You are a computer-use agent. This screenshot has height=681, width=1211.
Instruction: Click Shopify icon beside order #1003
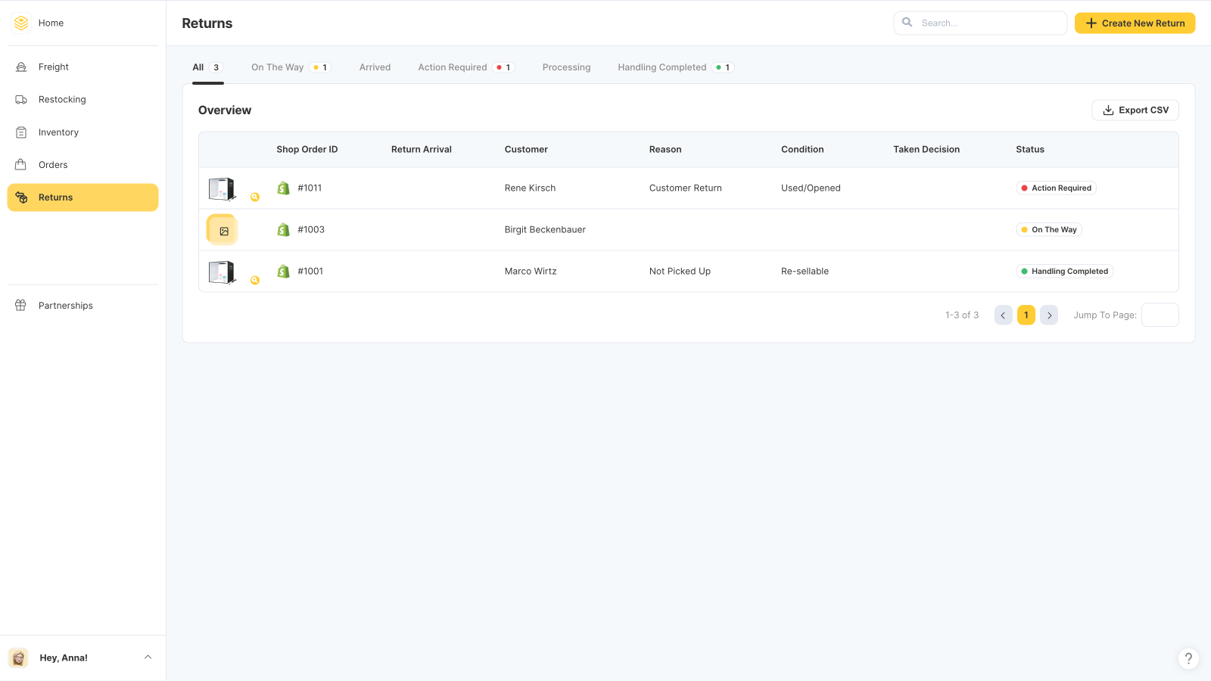pos(283,229)
